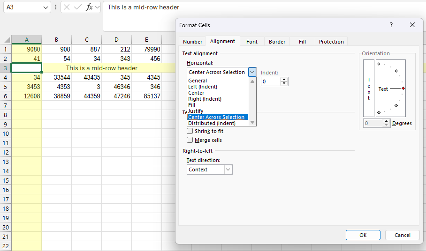Viewport: 426px width, 251px height.
Task: Select column E header
Action: point(147,40)
